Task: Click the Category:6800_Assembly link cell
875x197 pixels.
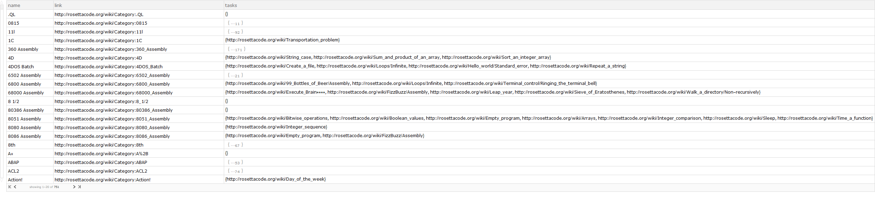Action: tap(139, 84)
